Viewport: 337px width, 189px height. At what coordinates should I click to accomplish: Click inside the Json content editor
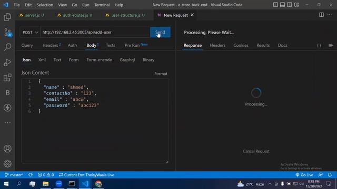point(95,121)
